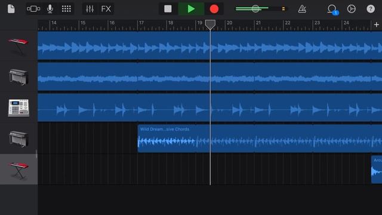Open the FX effects panel
This screenshot has height=215, width=382.
click(x=106, y=9)
